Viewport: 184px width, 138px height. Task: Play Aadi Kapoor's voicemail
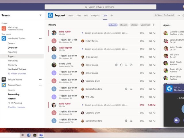(83, 49)
